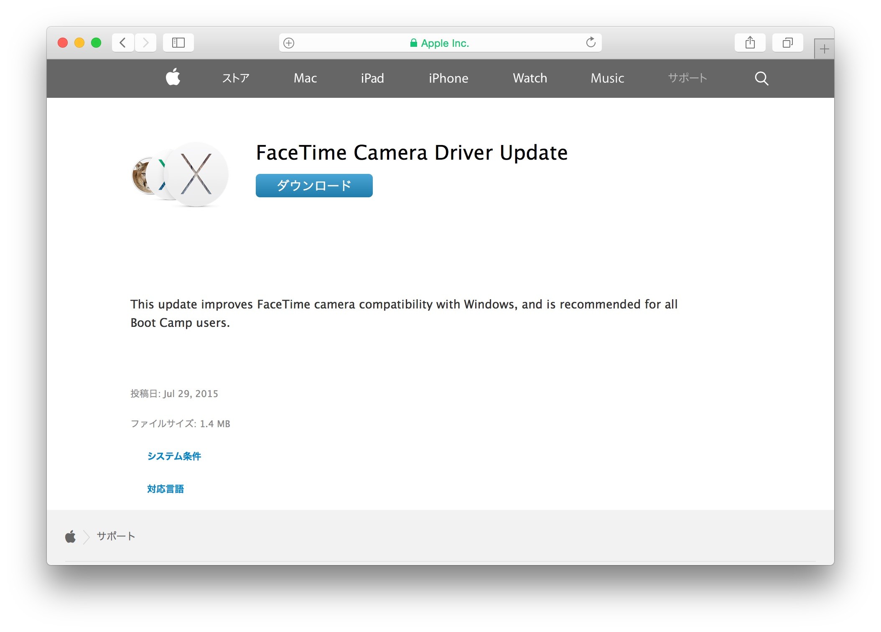Minimize the Safari window with yellow button
Viewport: 881px width, 632px height.
tap(79, 43)
